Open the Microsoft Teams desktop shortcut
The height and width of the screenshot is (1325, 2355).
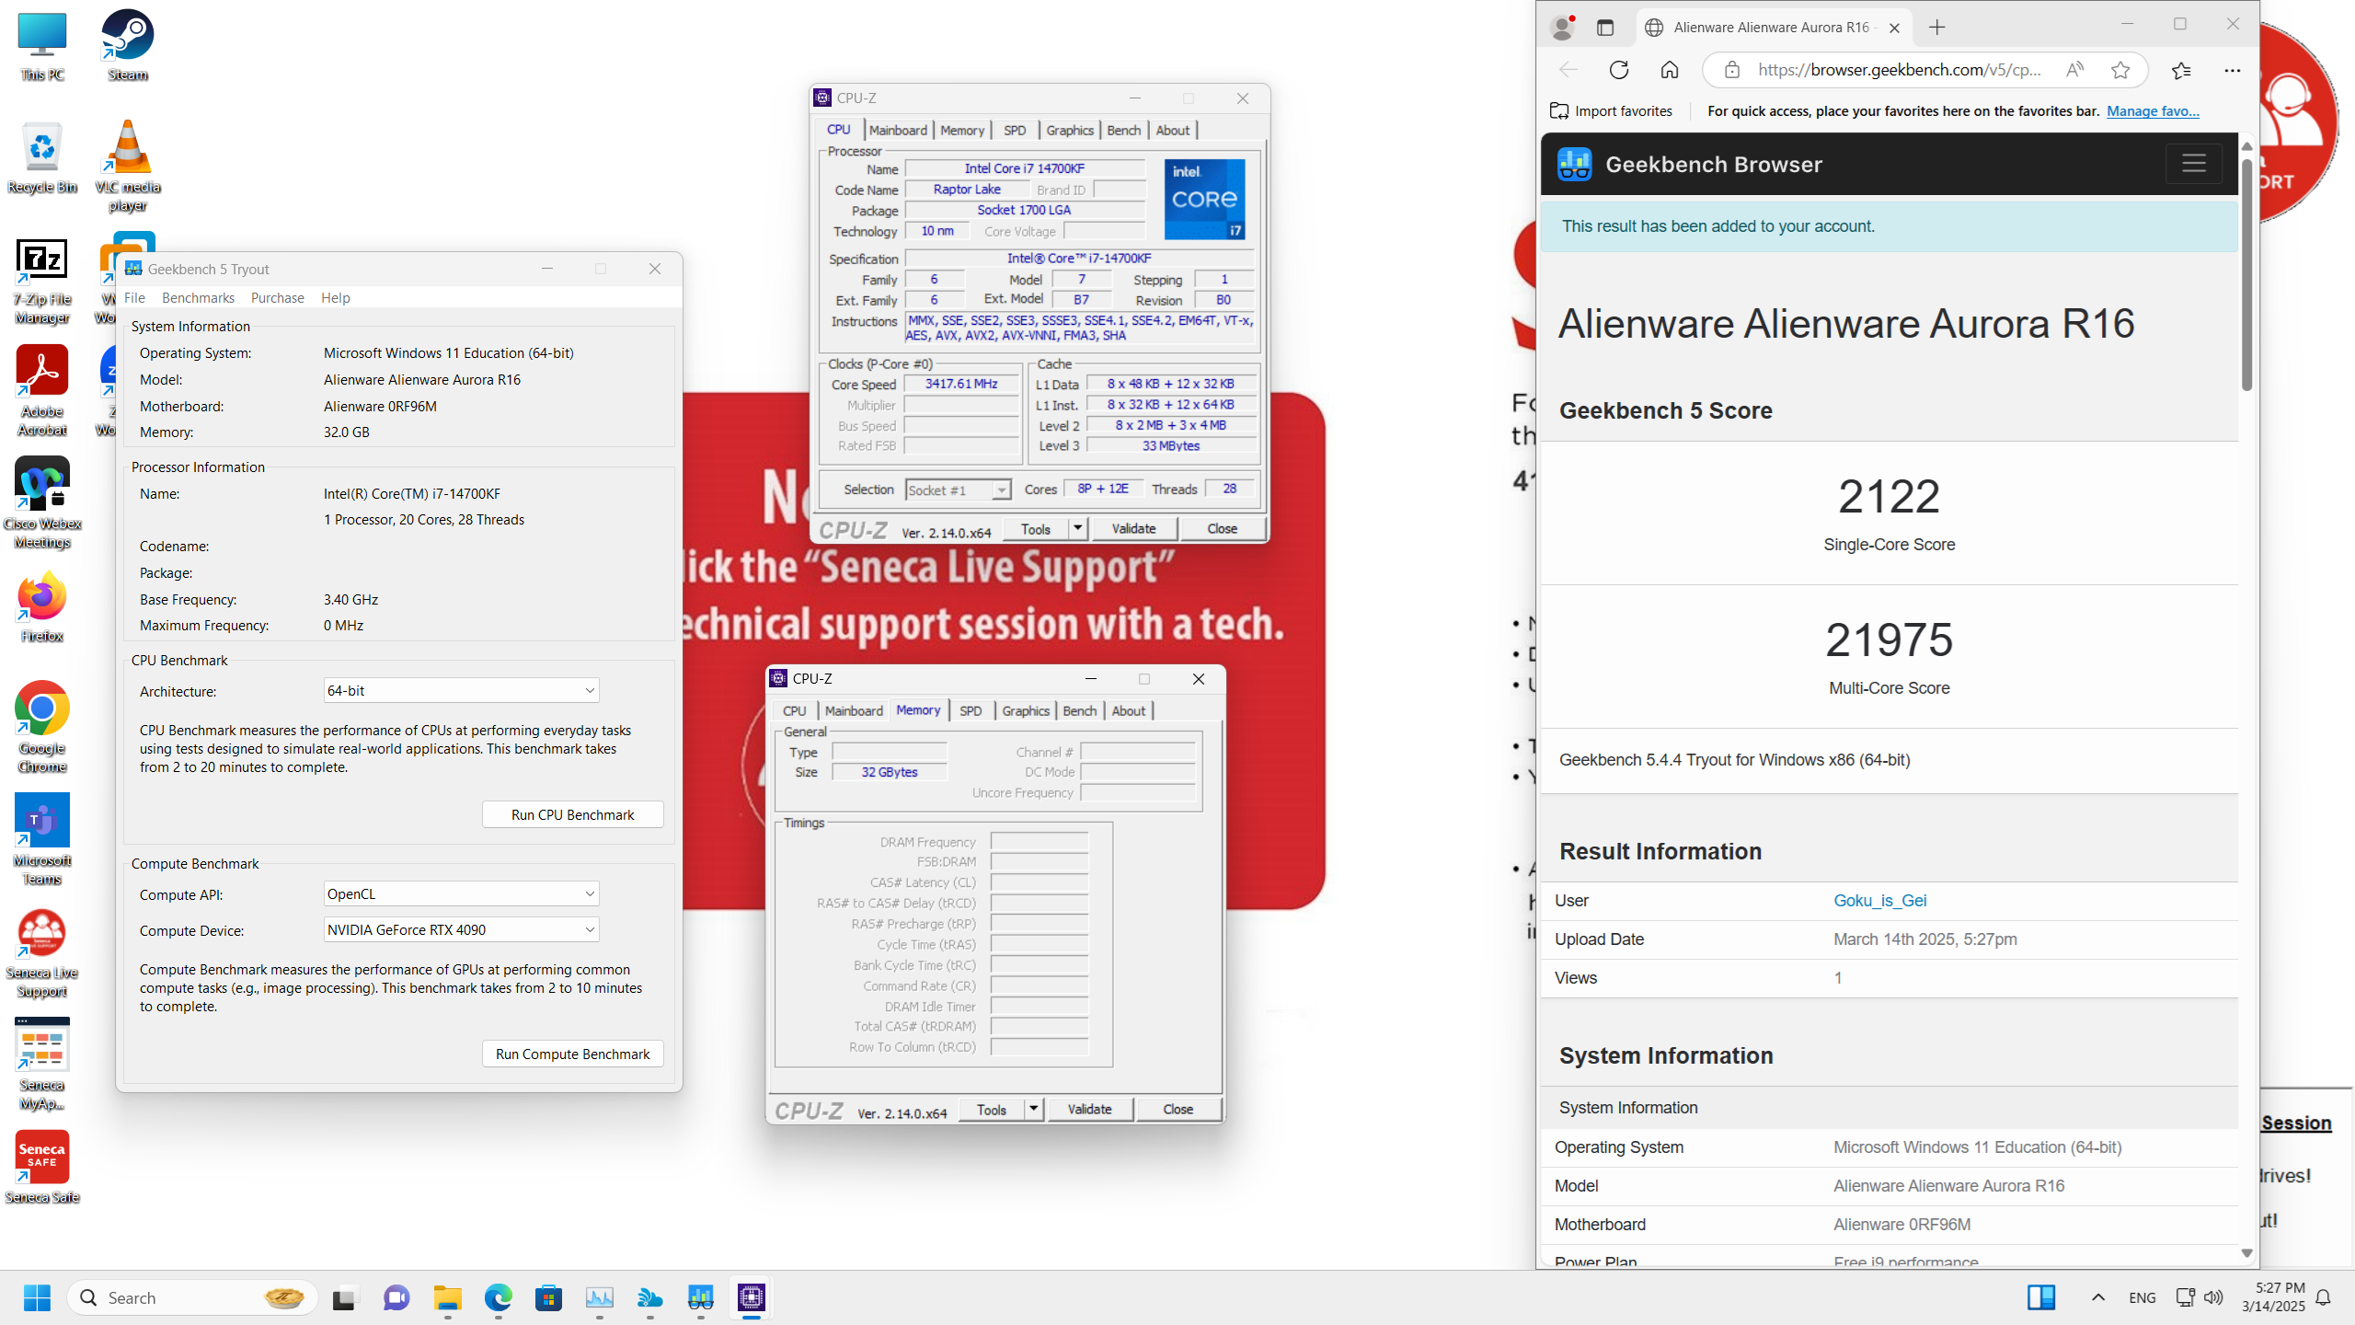42,839
